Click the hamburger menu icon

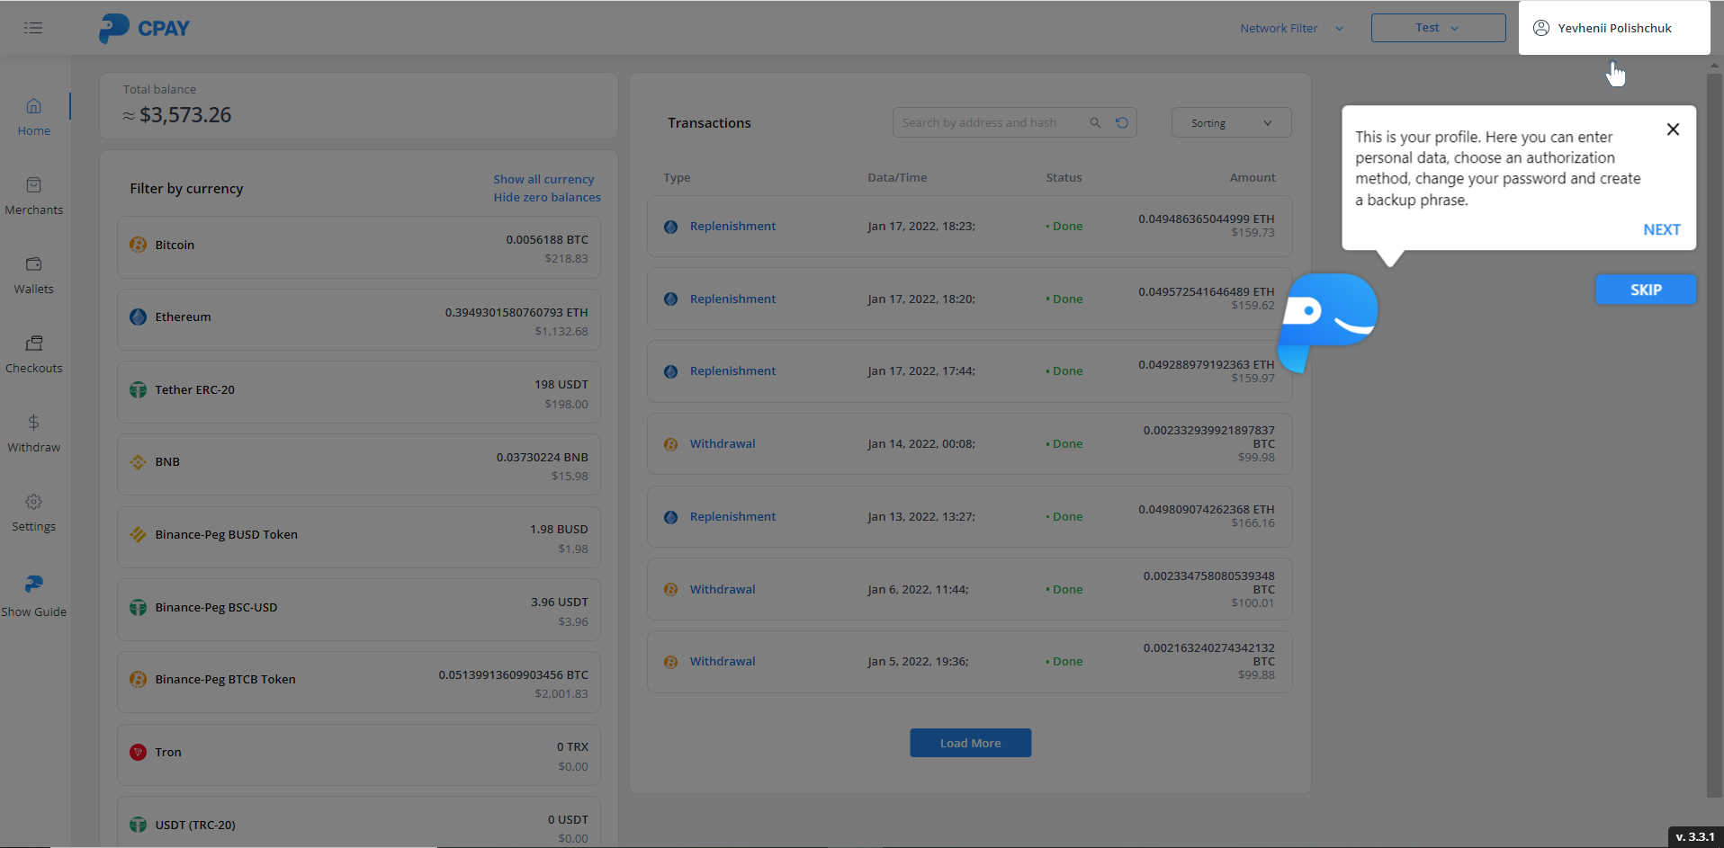pyautogui.click(x=33, y=28)
